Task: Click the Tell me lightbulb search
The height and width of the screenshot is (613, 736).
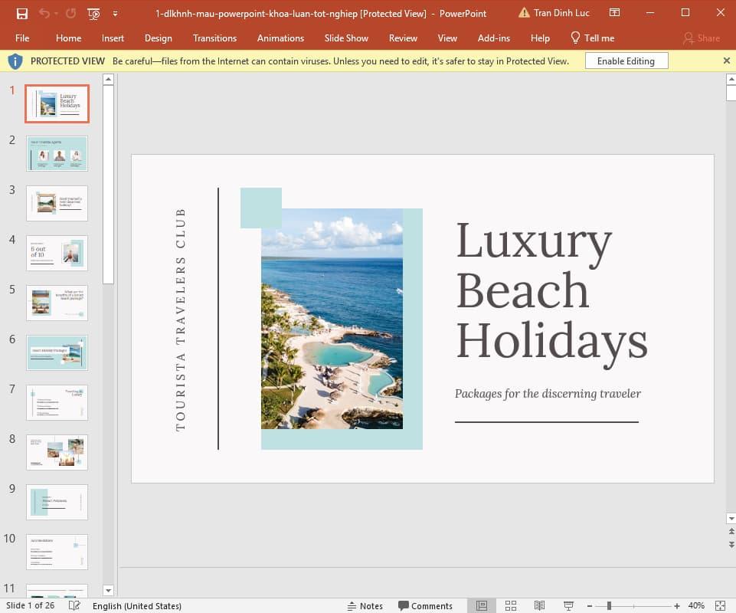Action: [x=592, y=38]
